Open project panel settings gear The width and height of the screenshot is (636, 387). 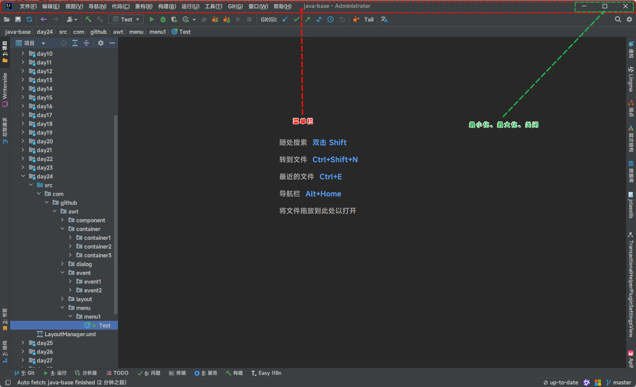click(101, 43)
